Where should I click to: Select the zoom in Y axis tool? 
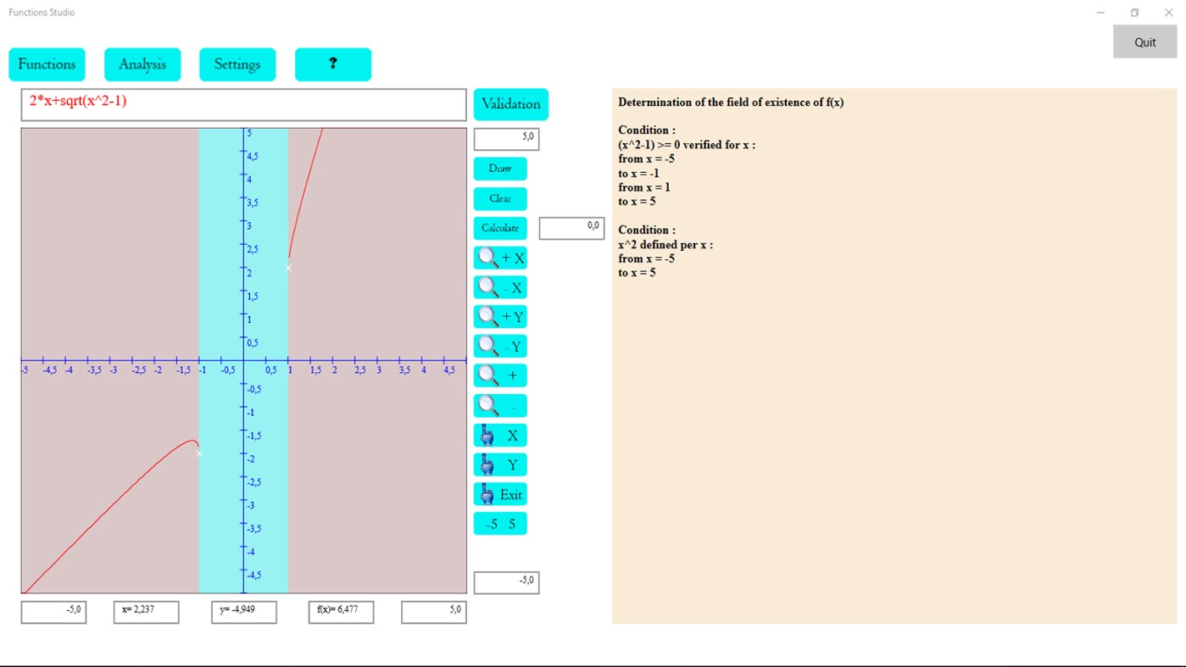pos(499,316)
